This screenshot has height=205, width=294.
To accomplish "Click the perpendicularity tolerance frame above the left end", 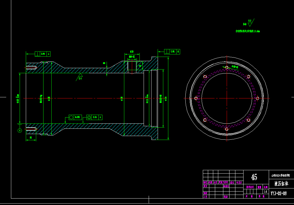I will pyautogui.click(x=43, y=54).
